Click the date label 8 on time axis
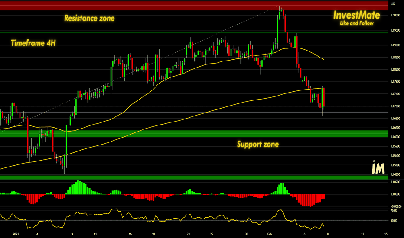This screenshot has width=404, height=238. [328, 234]
